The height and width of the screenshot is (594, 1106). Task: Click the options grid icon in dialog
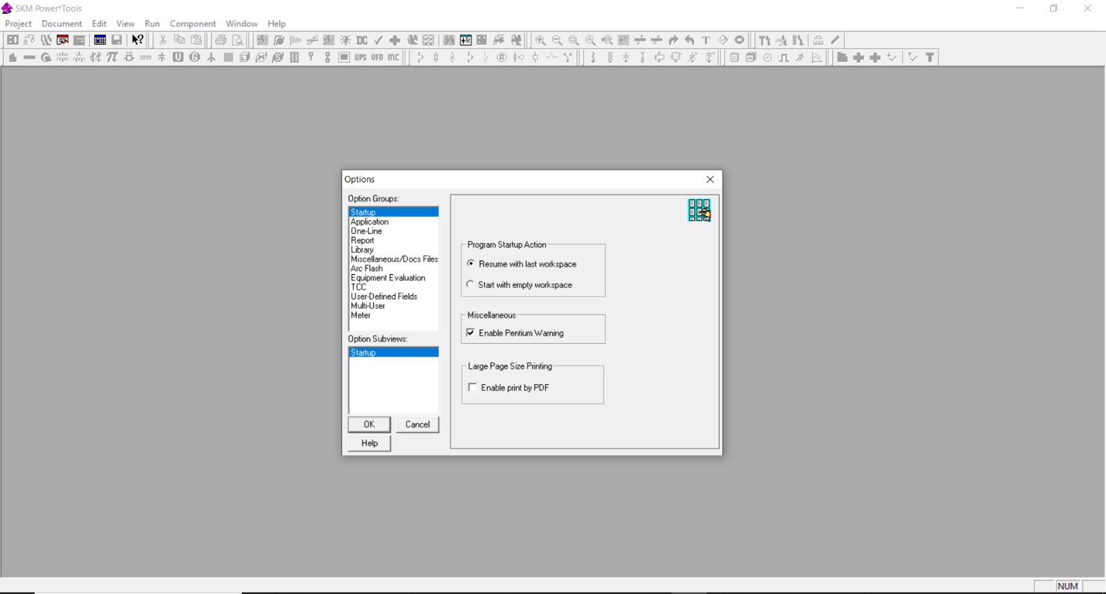[x=699, y=210]
